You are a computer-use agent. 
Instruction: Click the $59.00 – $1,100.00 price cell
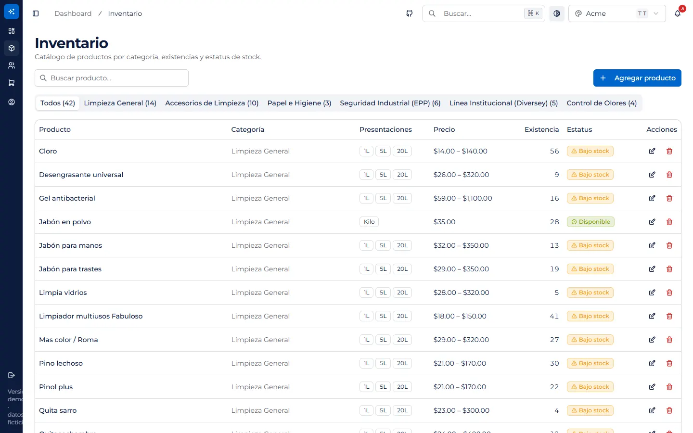[x=462, y=198]
